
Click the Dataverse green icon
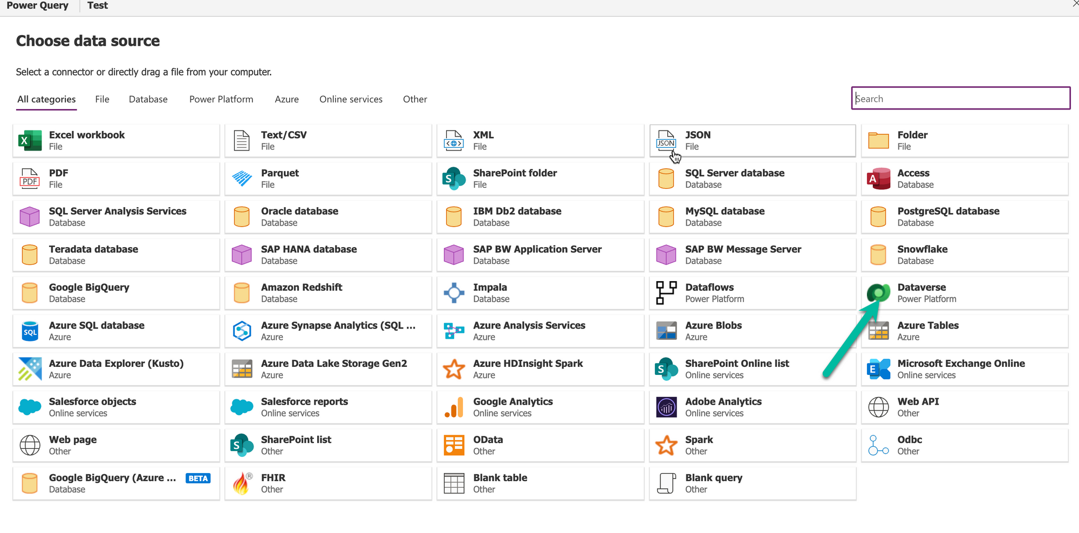tap(878, 293)
